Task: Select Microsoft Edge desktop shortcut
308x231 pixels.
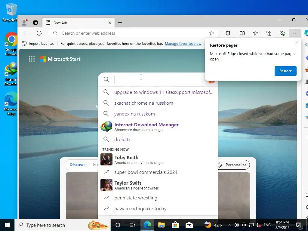Action: 11,104
